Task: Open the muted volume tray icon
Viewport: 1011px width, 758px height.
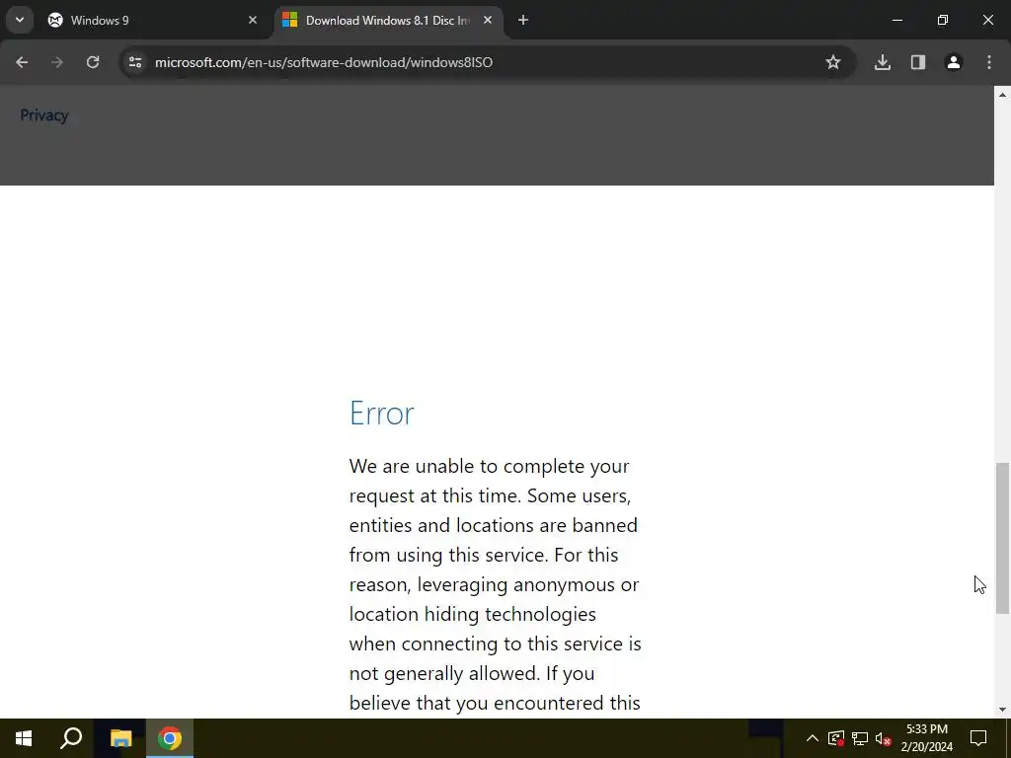Action: pyautogui.click(x=884, y=738)
